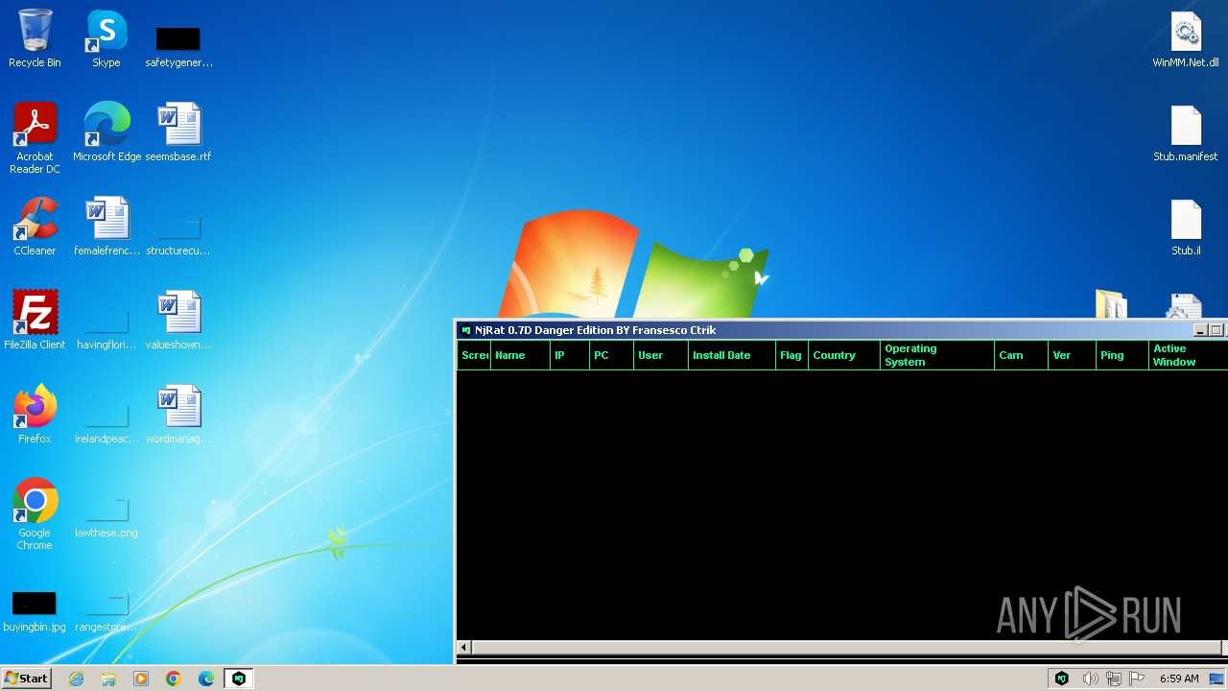The image size is (1228, 691).
Task: Open the volume speaker tray icon
Action: pyautogui.click(x=1090, y=679)
